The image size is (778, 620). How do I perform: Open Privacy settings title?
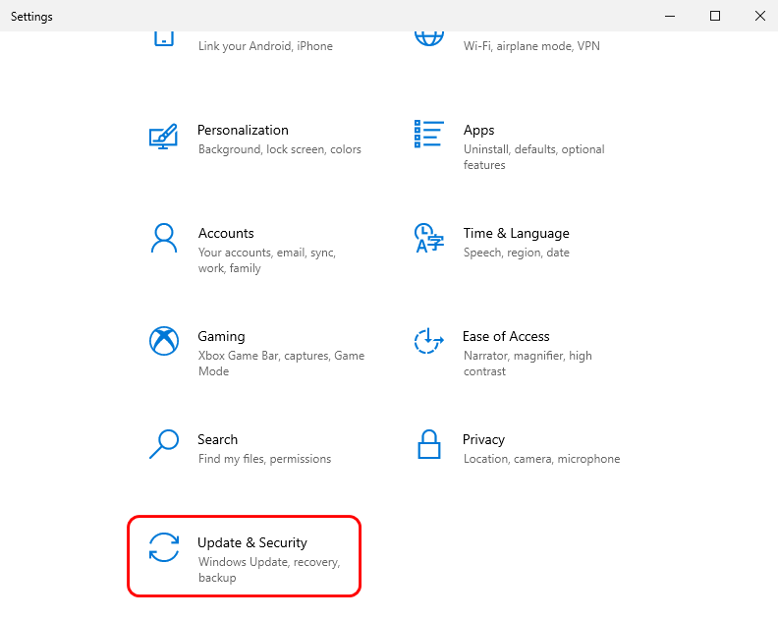483,440
